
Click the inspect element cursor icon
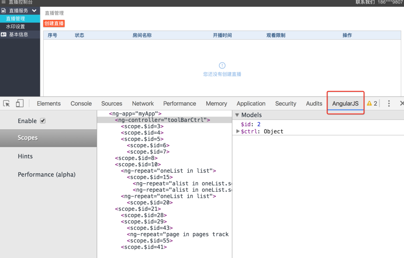point(7,103)
